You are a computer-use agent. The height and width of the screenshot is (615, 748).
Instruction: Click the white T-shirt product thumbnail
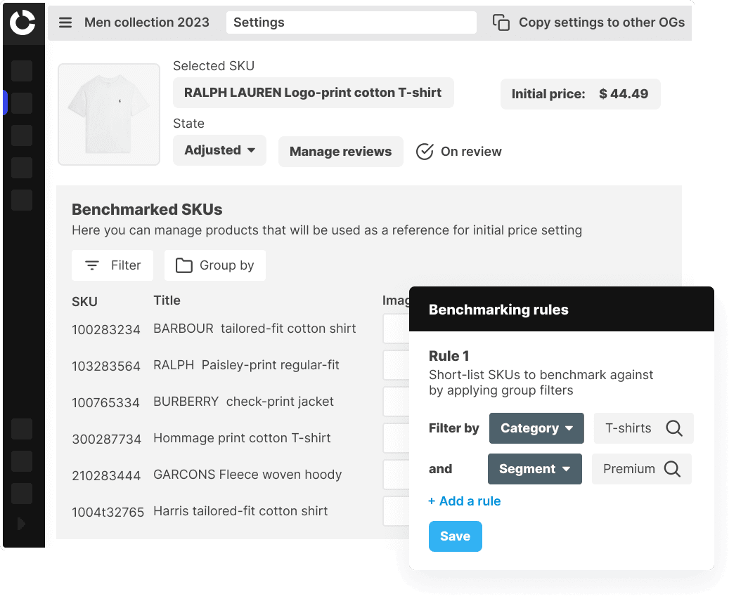109,114
